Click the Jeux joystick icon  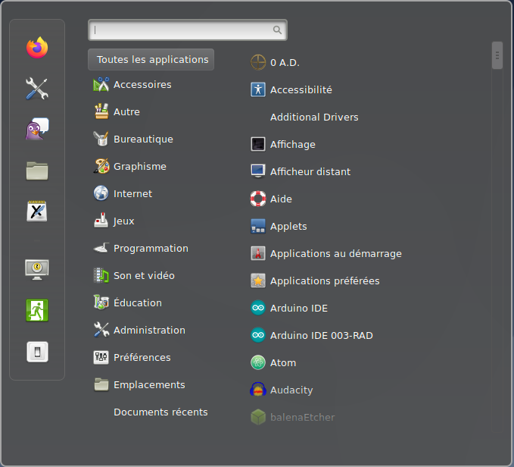click(x=101, y=220)
